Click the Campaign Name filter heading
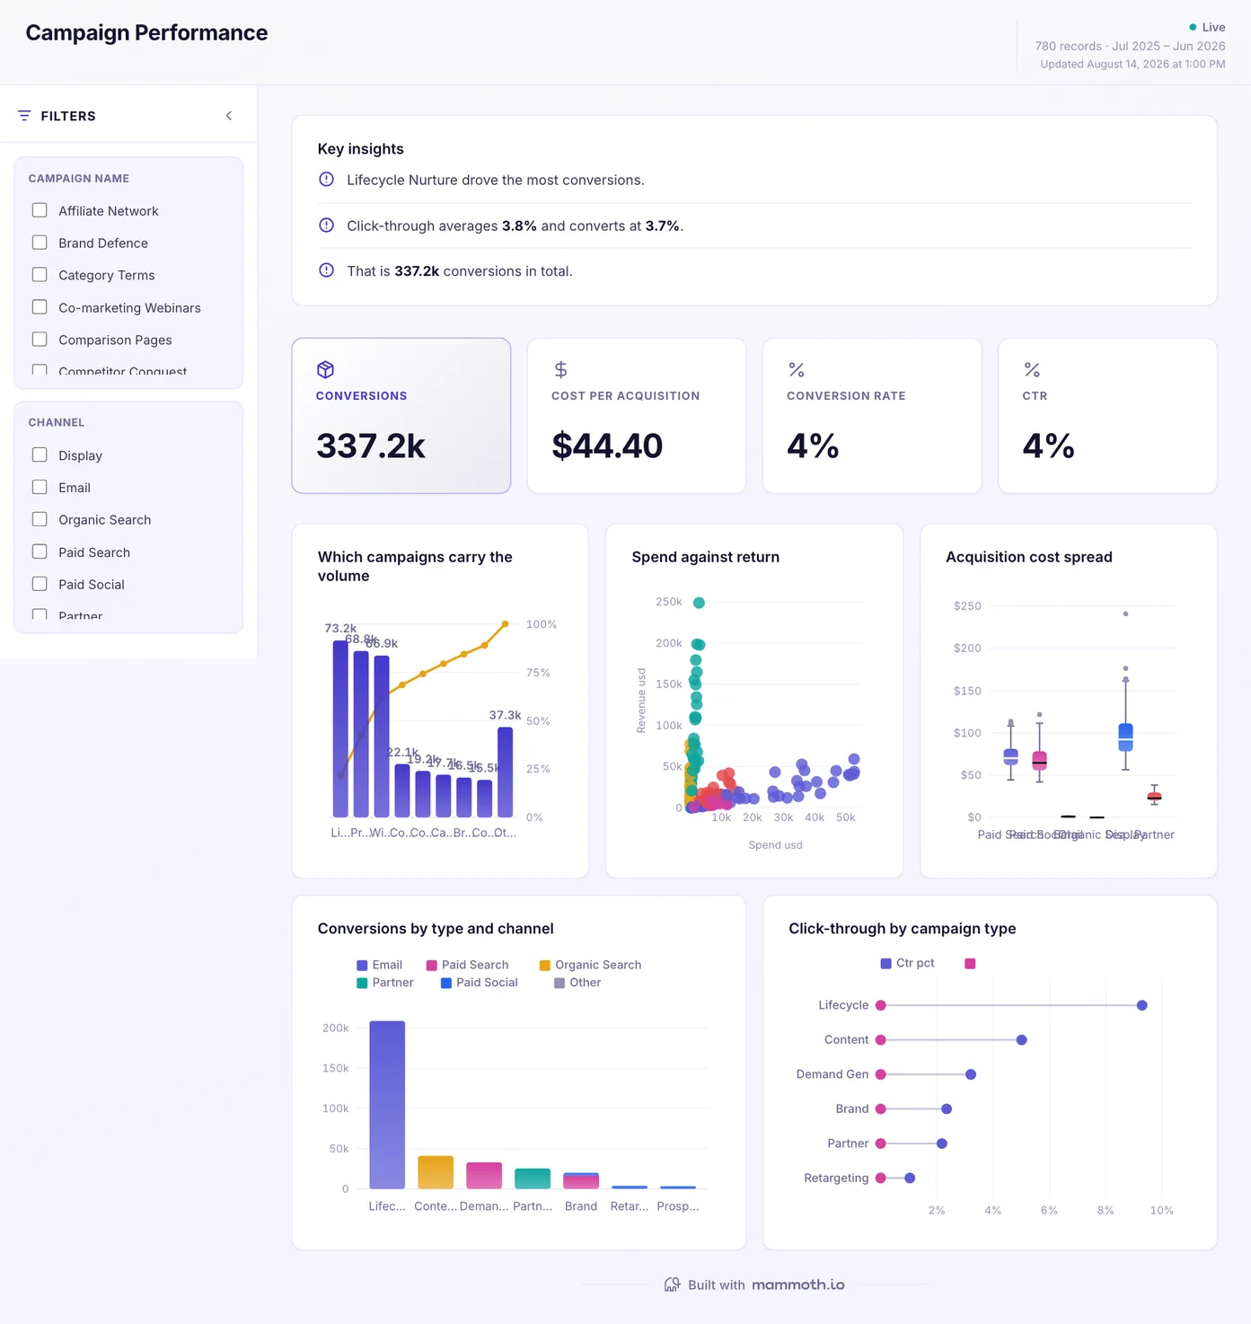 point(79,179)
